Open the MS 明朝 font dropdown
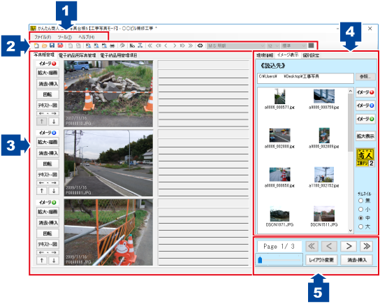 click(x=236, y=46)
